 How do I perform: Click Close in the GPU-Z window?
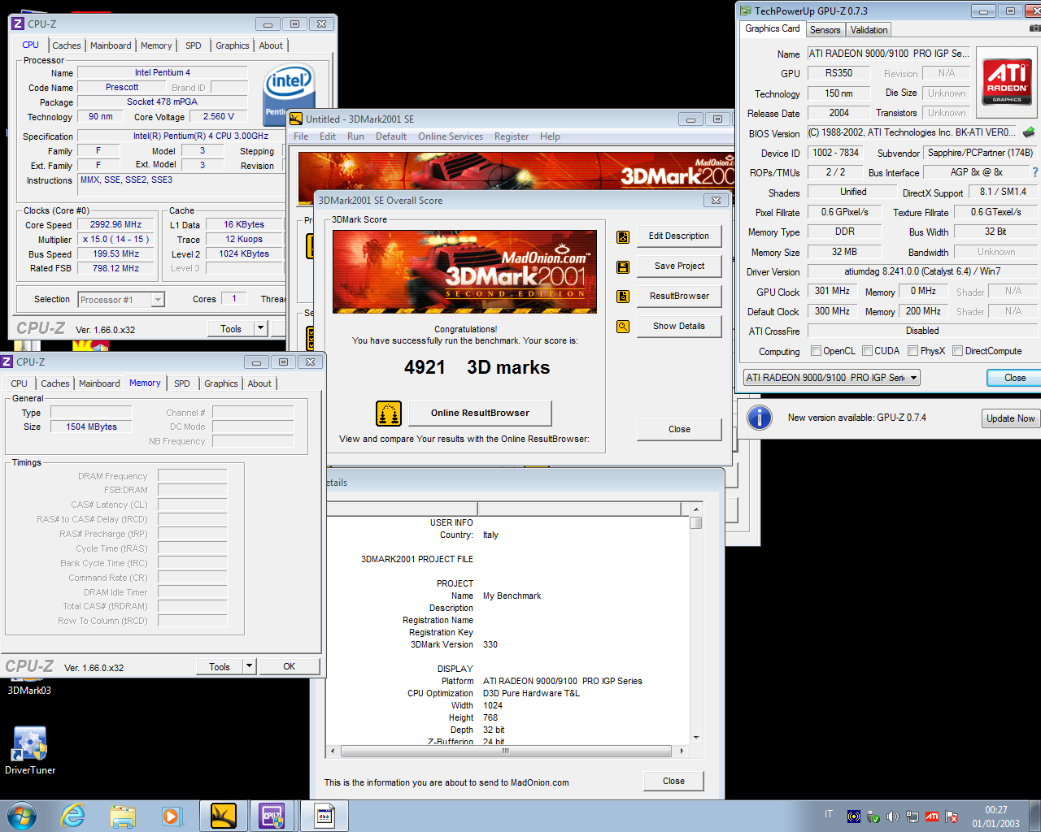[1014, 378]
